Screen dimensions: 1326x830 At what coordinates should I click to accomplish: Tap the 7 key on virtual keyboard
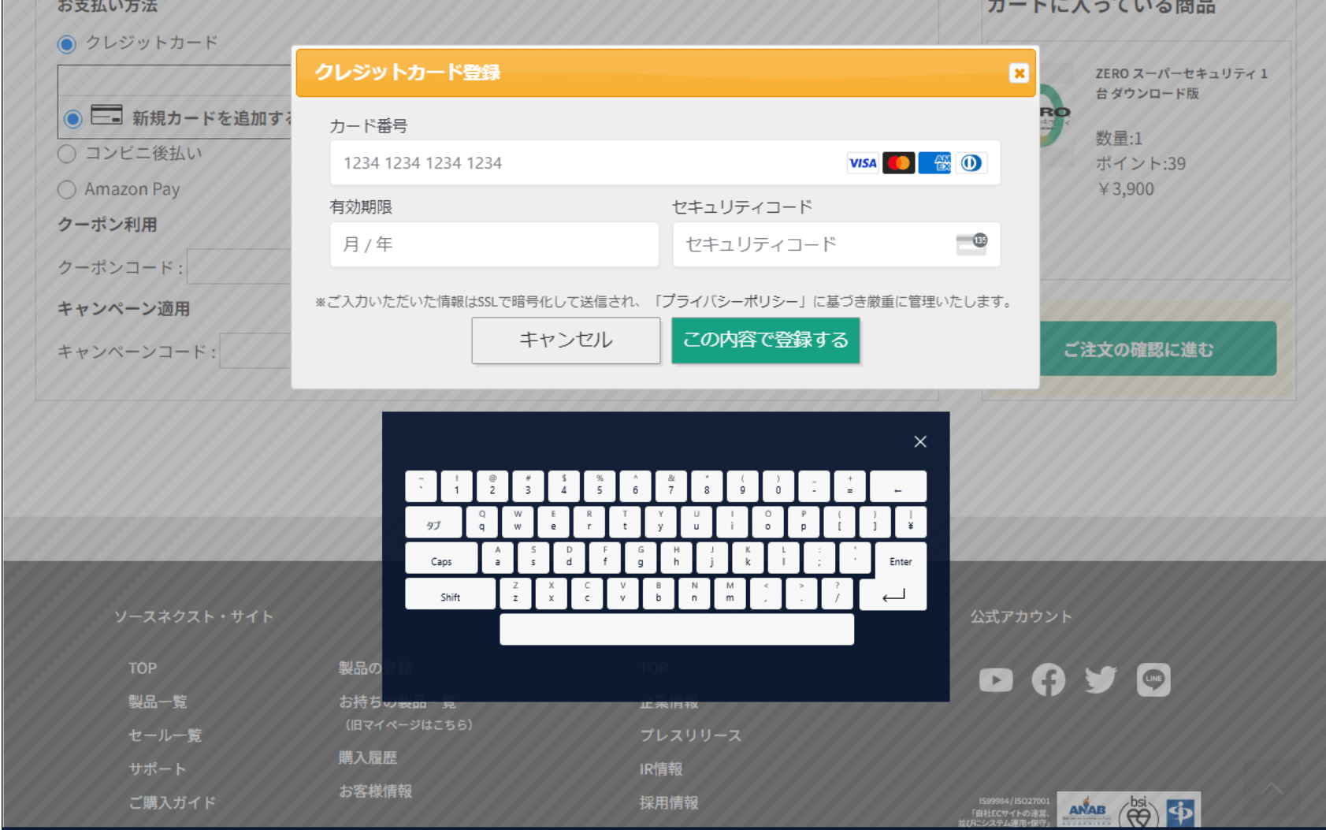tap(671, 486)
